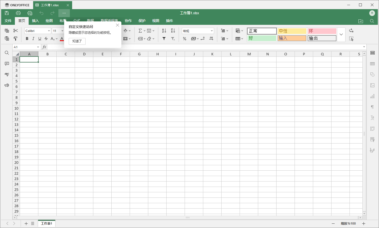
Task: Open the customize quick access ellipsis button
Action: pyautogui.click(x=64, y=13)
